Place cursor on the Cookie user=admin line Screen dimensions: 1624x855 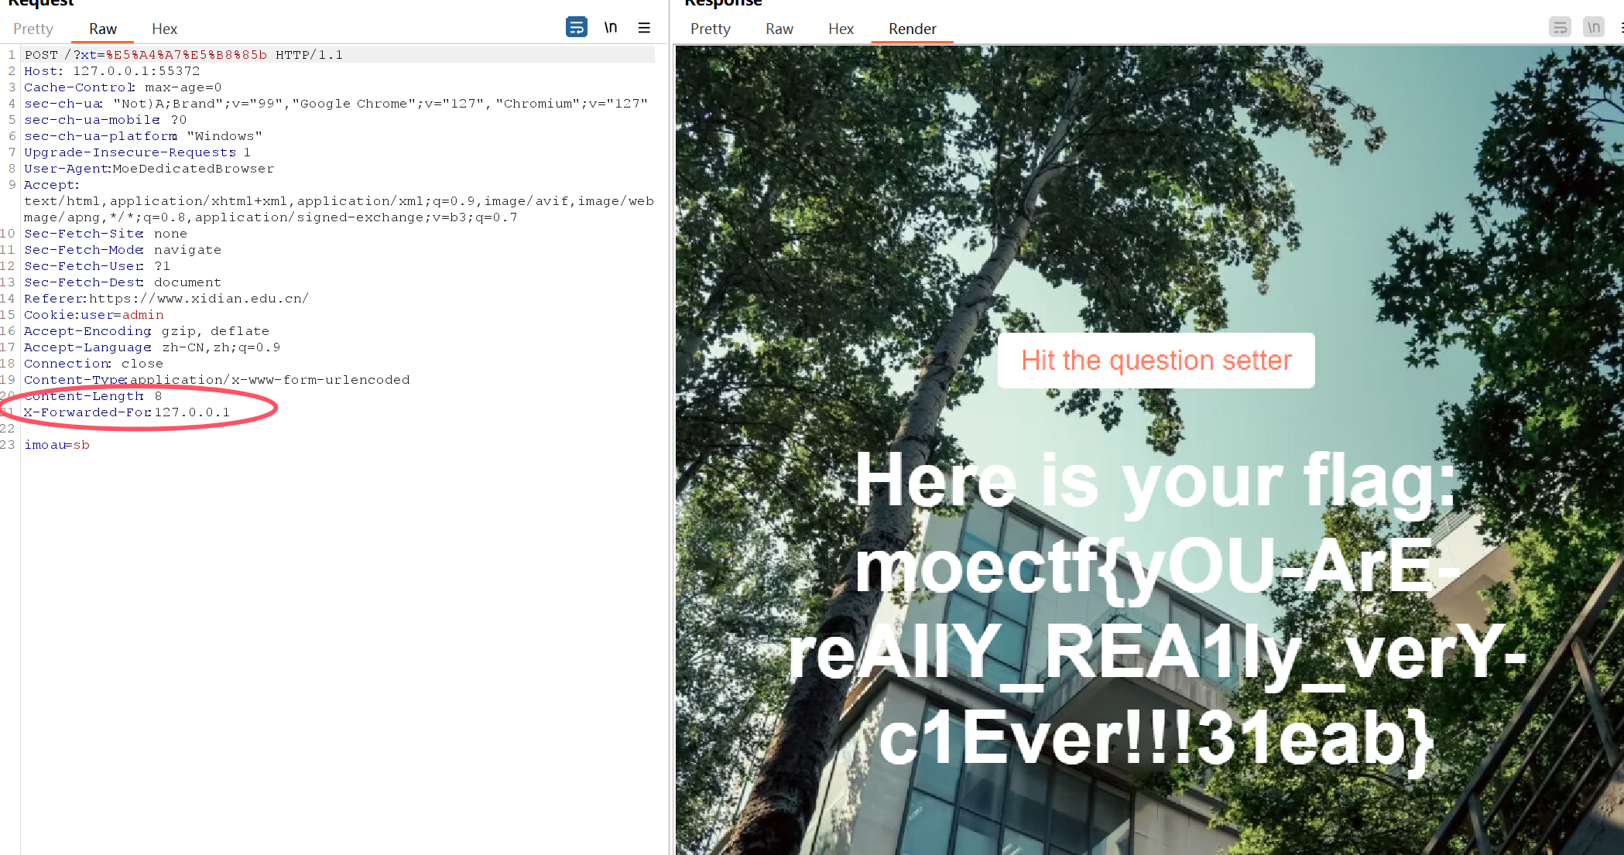point(94,315)
